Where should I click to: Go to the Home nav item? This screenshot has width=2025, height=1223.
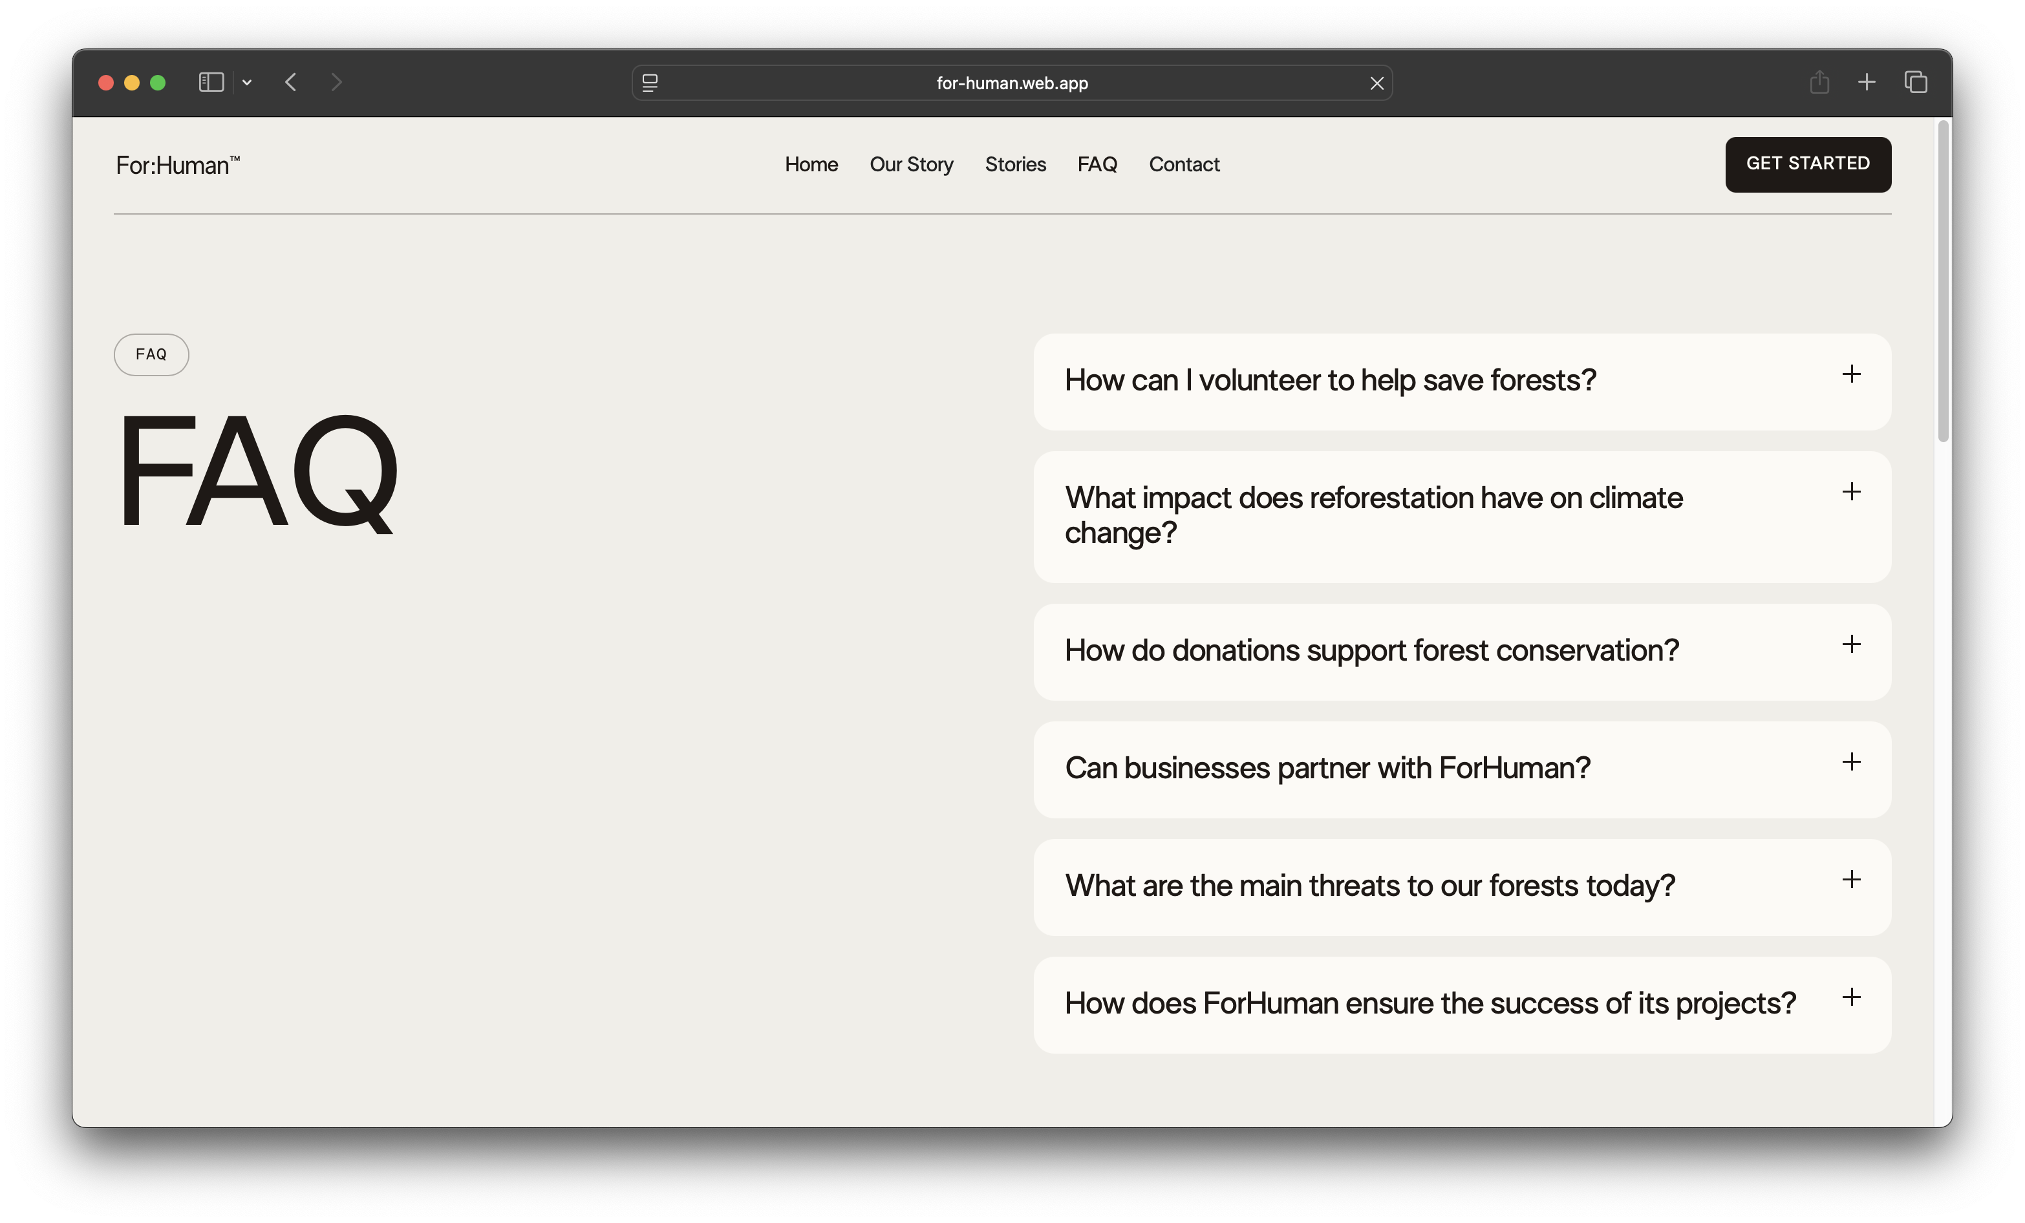pyautogui.click(x=811, y=164)
